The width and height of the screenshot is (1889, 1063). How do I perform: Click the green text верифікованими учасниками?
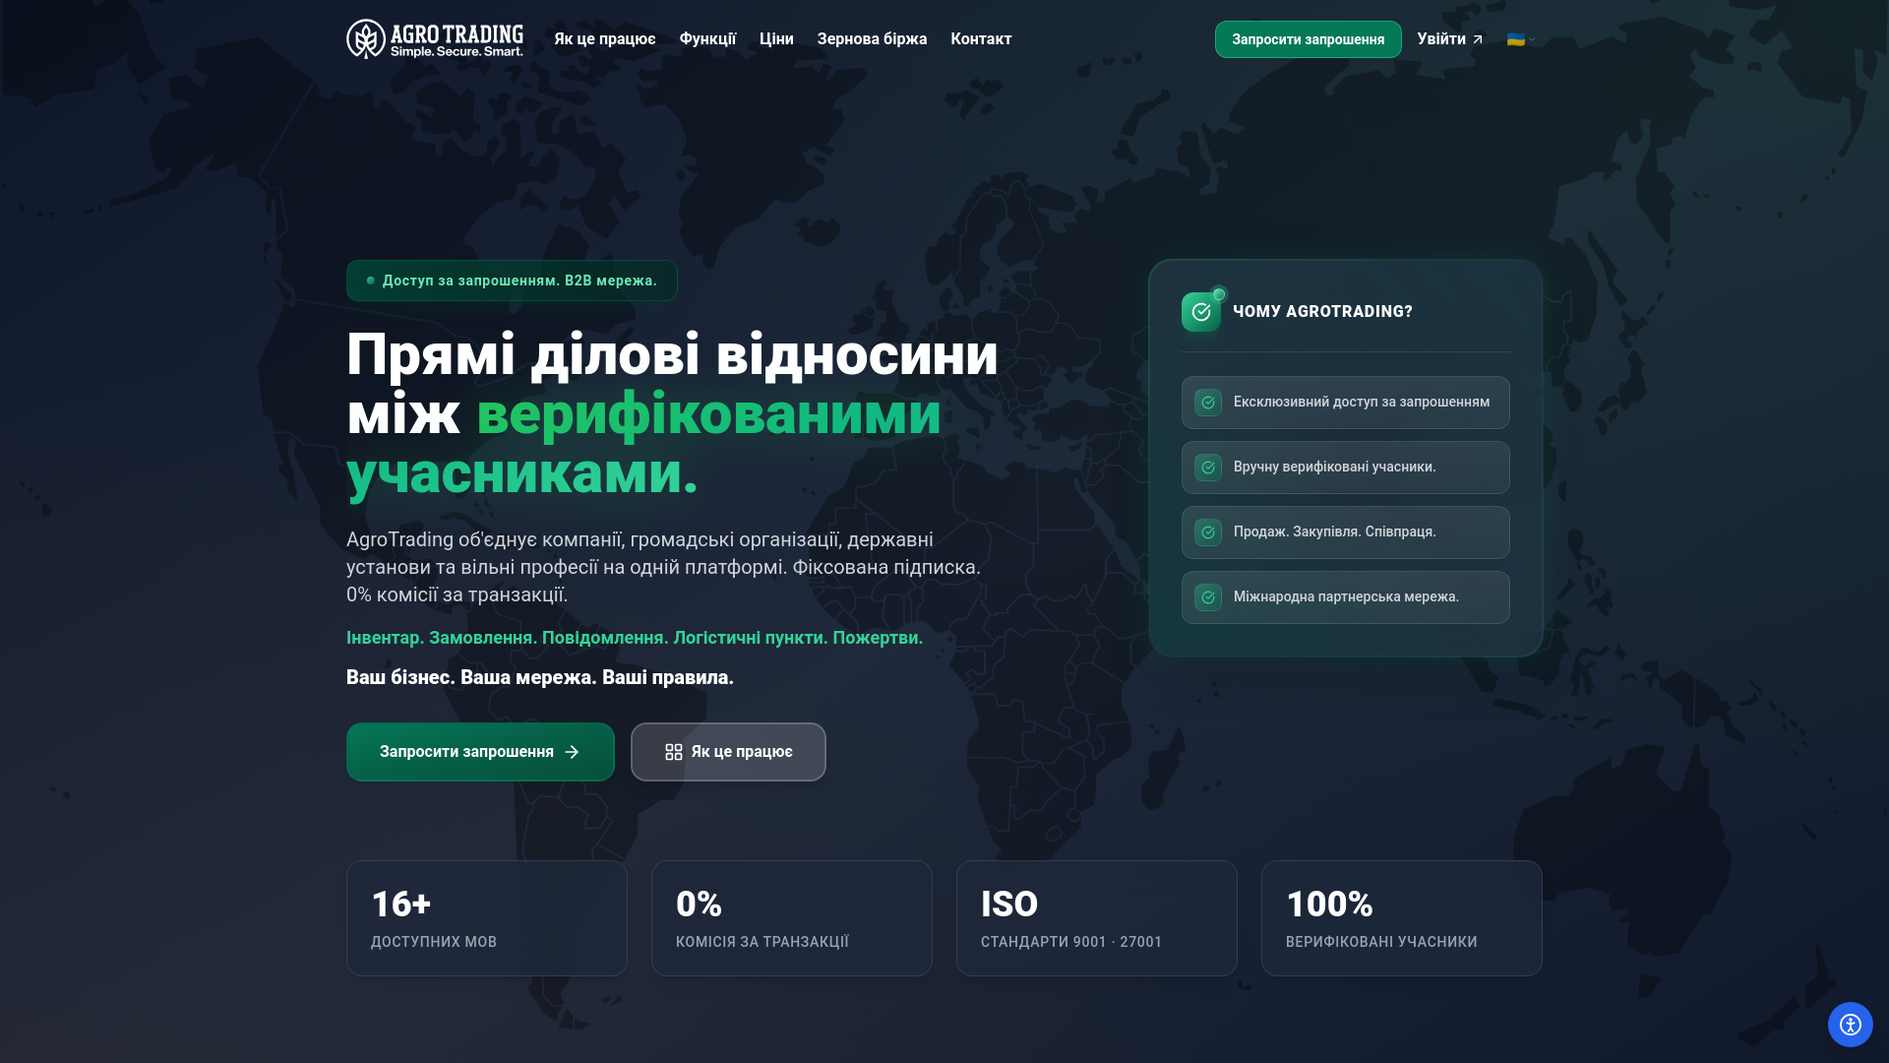[643, 444]
